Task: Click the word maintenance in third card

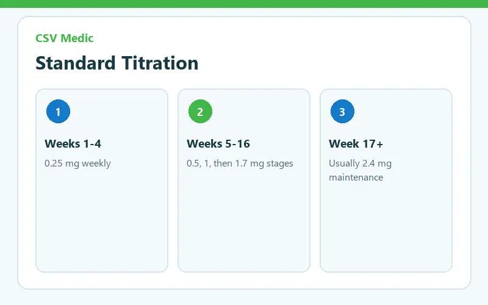Action: pos(356,178)
